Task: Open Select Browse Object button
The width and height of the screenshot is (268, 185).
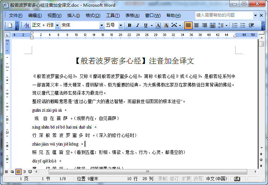Action: tap(261, 160)
